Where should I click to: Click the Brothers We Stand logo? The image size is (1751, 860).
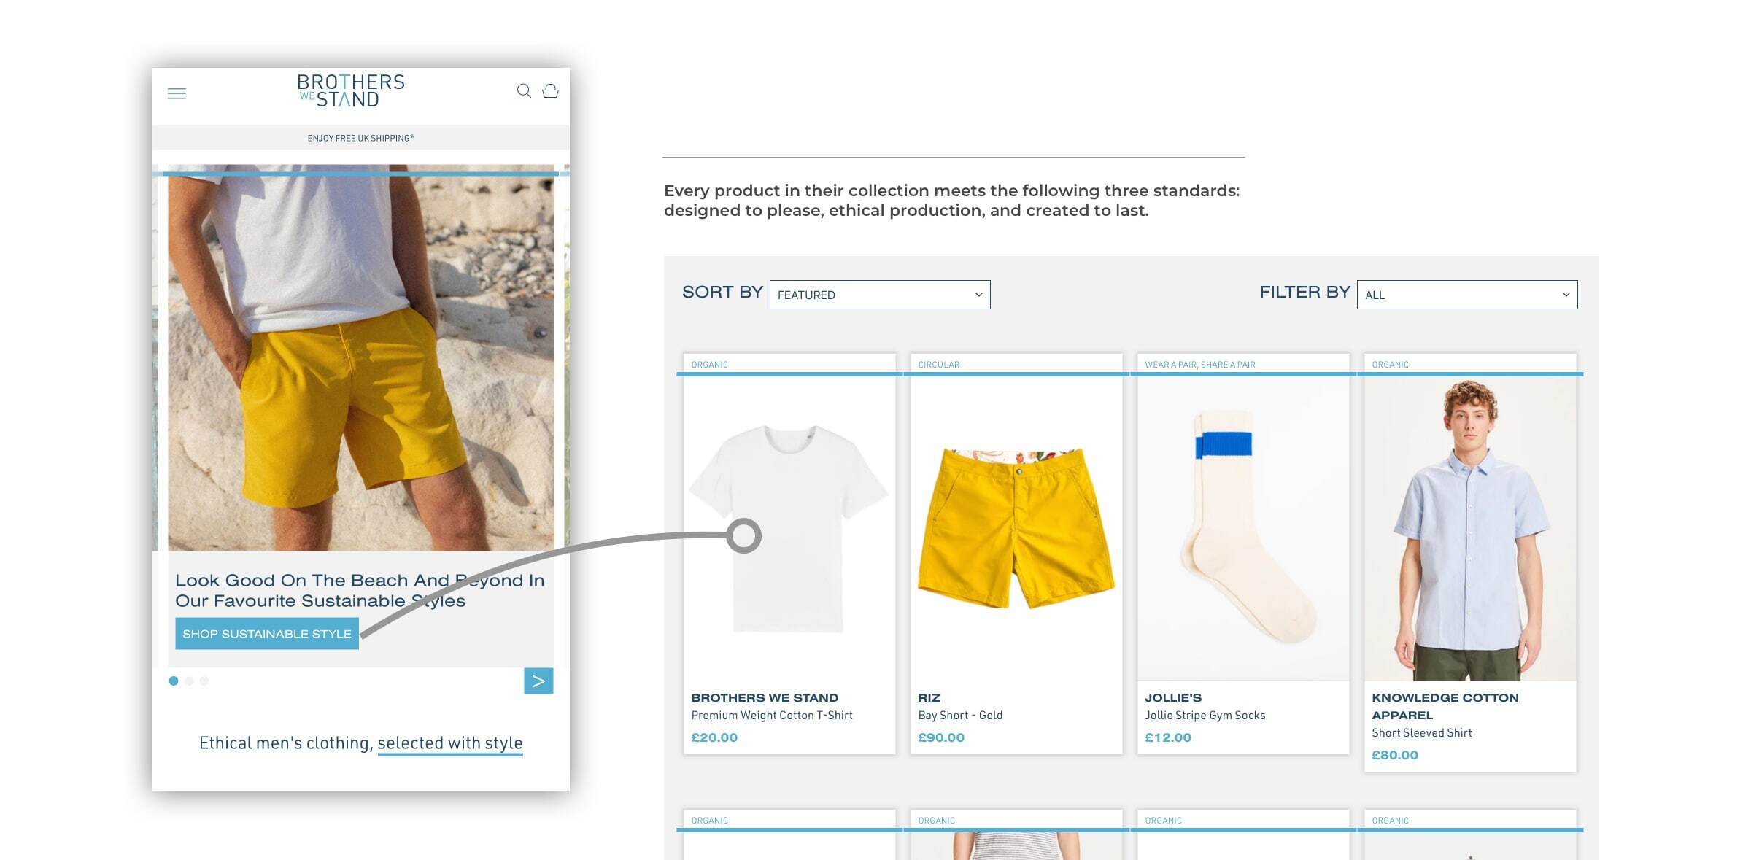point(351,90)
